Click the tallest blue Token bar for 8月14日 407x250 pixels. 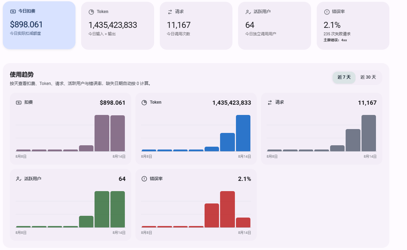[243, 133]
